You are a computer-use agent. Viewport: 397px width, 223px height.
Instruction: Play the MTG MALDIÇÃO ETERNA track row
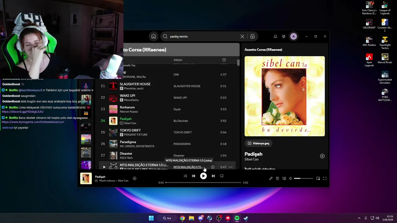point(104,167)
